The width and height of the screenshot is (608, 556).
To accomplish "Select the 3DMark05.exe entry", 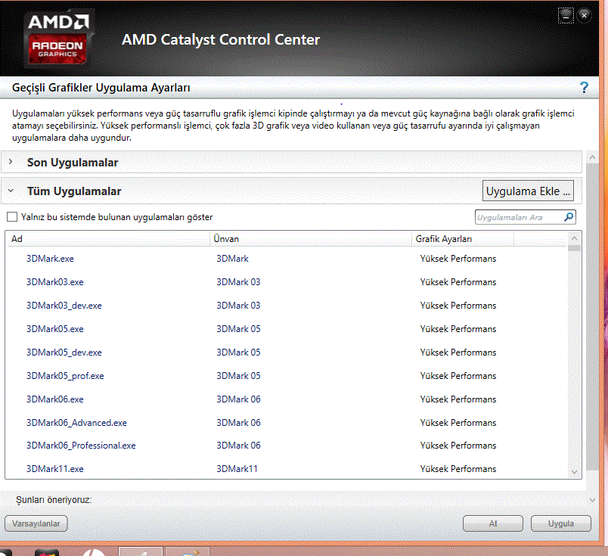I will tap(54, 329).
